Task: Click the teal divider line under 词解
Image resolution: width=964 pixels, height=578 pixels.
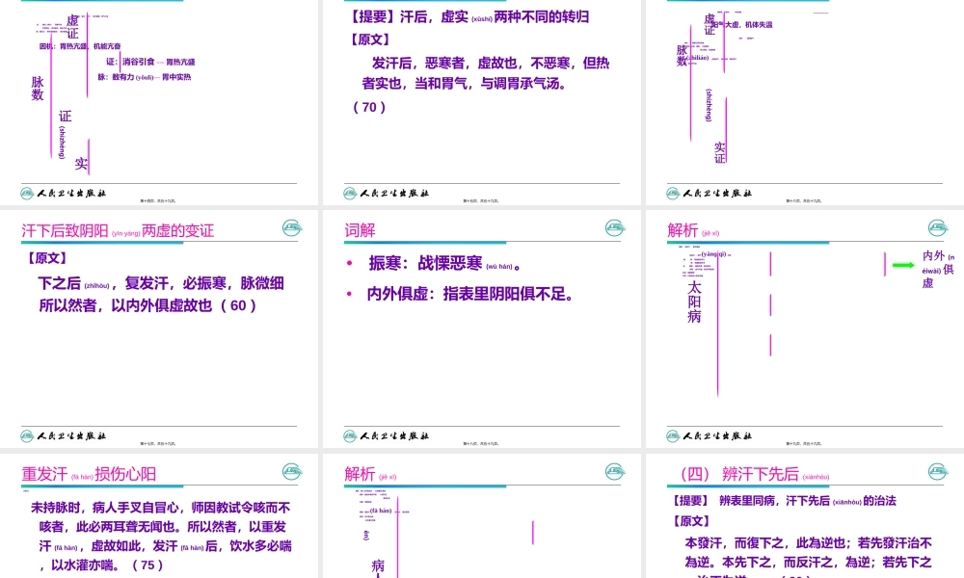Action: click(x=424, y=244)
